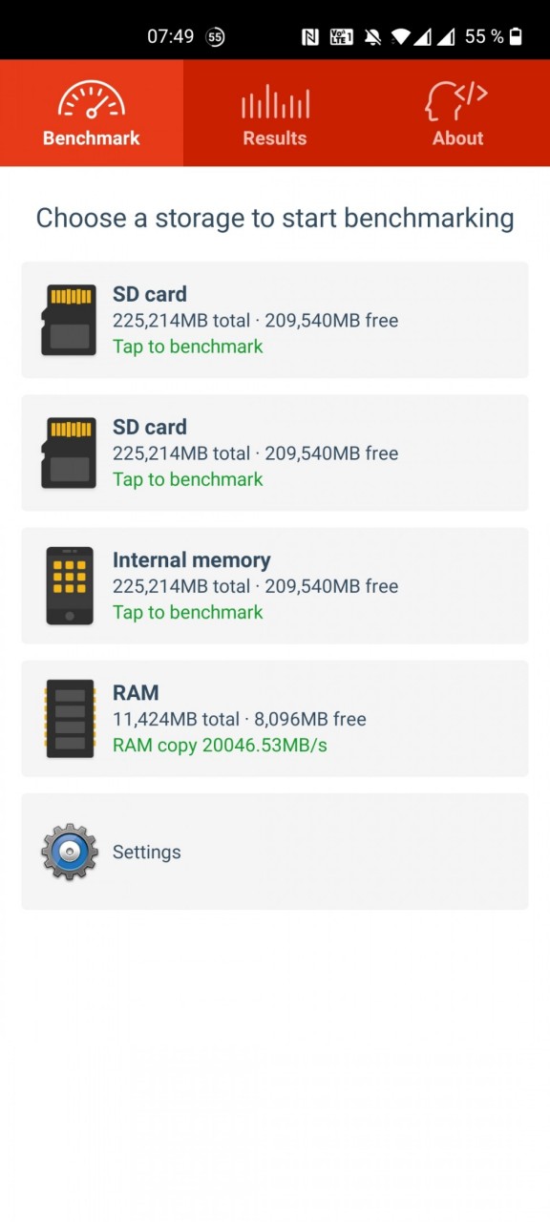This screenshot has width=550, height=1222.
Task: Open the About tab
Action: 458,113
